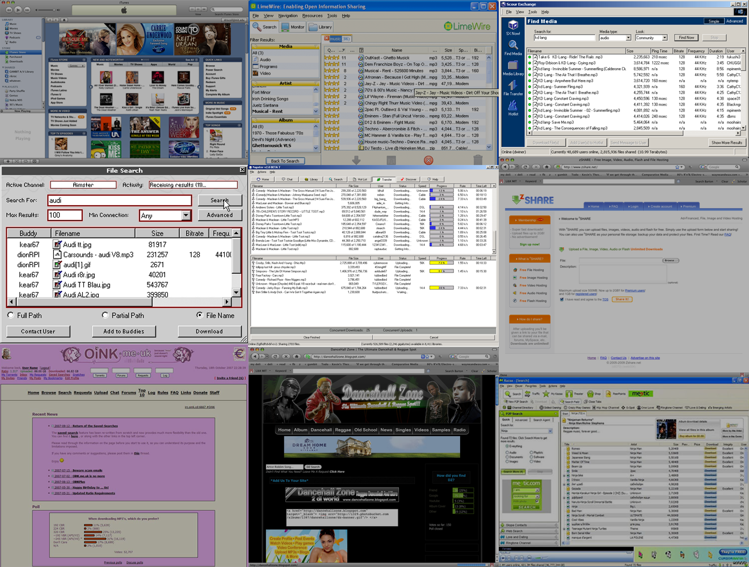Image resolution: width=749 pixels, height=567 pixels.
Task: Select Everything radio in Kazaa P2P Search
Action: 506,446
